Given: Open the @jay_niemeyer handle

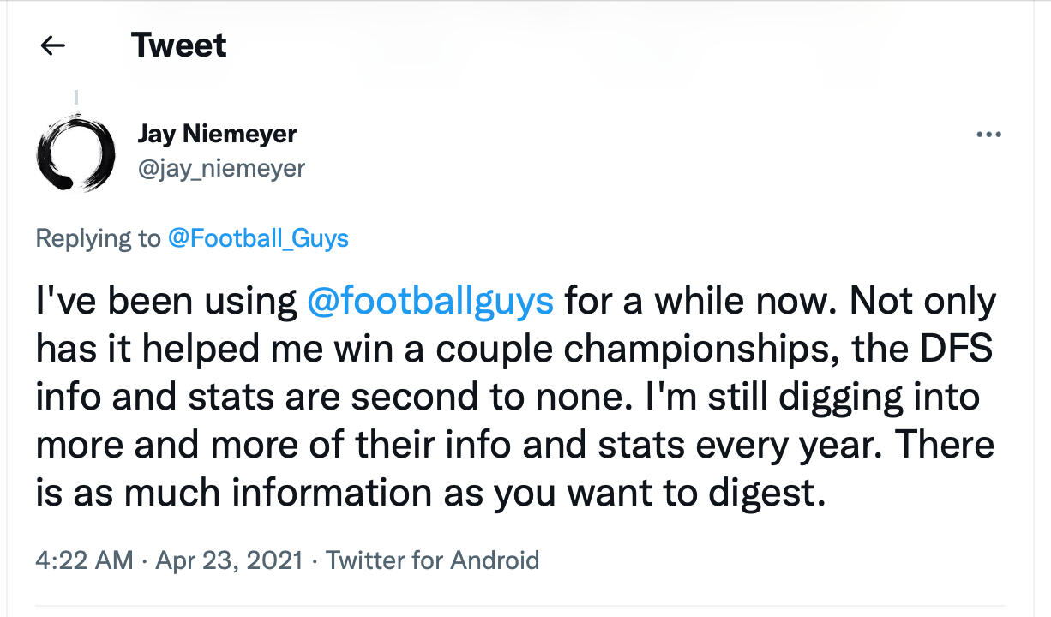Looking at the screenshot, I should tap(221, 168).
